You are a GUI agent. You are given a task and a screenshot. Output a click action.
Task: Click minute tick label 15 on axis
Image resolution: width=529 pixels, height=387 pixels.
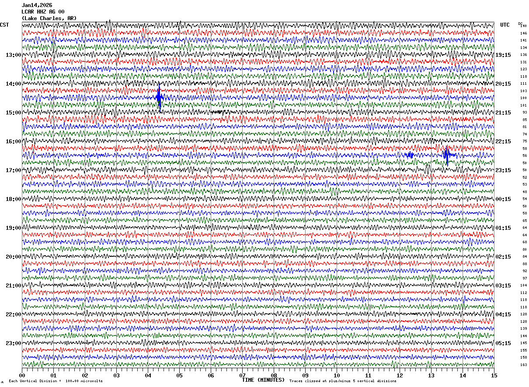[x=494, y=375]
